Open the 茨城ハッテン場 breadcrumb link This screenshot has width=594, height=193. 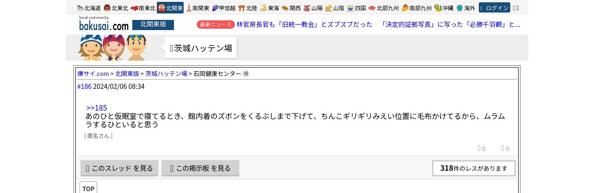(166, 74)
